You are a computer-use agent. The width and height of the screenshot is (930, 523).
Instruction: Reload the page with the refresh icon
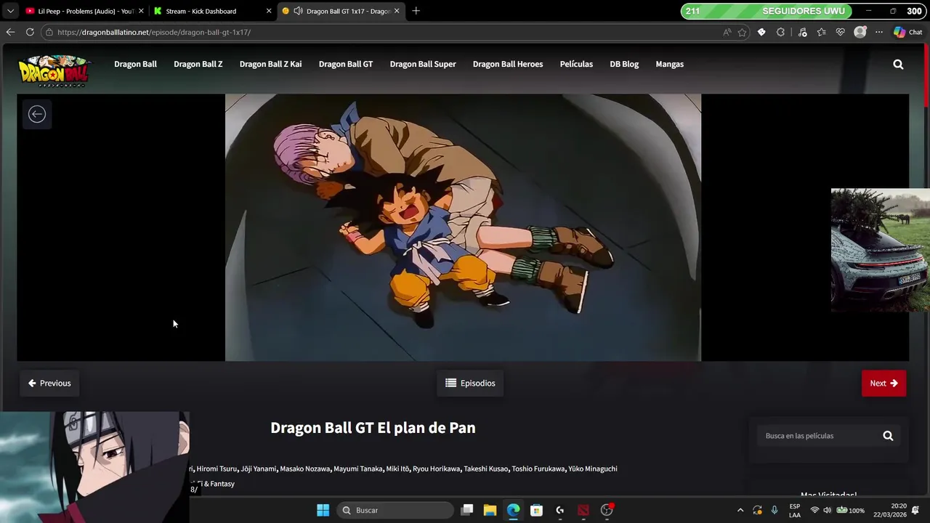[x=30, y=32]
